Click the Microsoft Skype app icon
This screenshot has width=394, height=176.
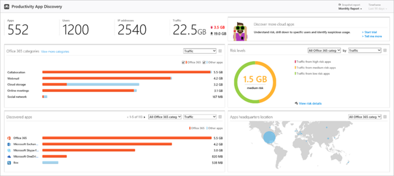[8, 150]
